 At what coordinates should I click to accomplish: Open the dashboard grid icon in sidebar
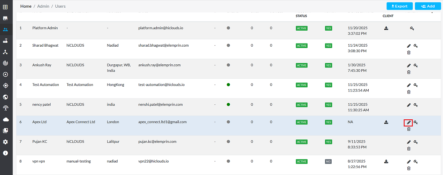[6, 7]
